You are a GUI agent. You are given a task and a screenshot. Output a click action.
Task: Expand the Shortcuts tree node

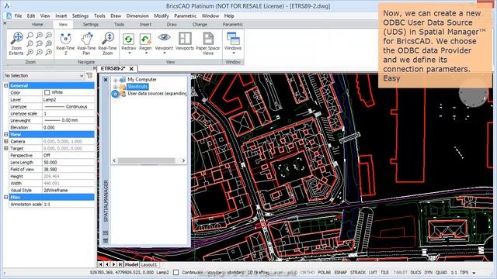click(116, 87)
